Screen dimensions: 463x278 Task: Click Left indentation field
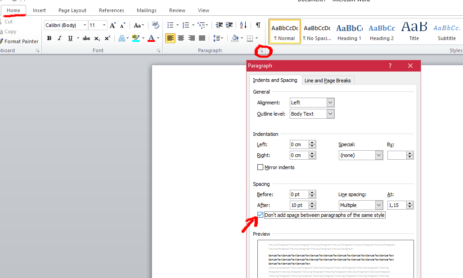(299, 144)
